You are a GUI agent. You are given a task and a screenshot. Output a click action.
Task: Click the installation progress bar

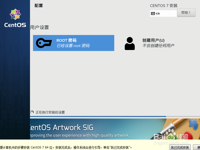click(x=98, y=116)
